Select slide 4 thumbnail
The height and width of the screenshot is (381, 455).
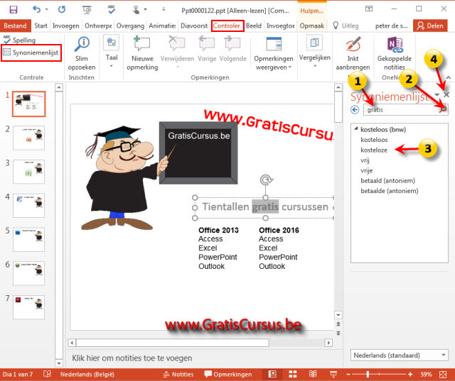(x=28, y=206)
